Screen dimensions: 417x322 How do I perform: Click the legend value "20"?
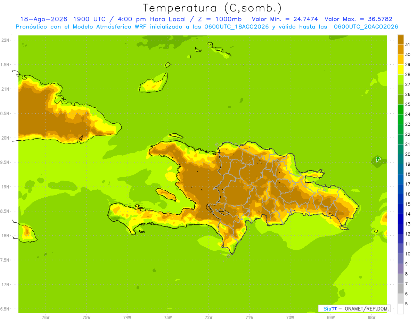tap(408, 154)
